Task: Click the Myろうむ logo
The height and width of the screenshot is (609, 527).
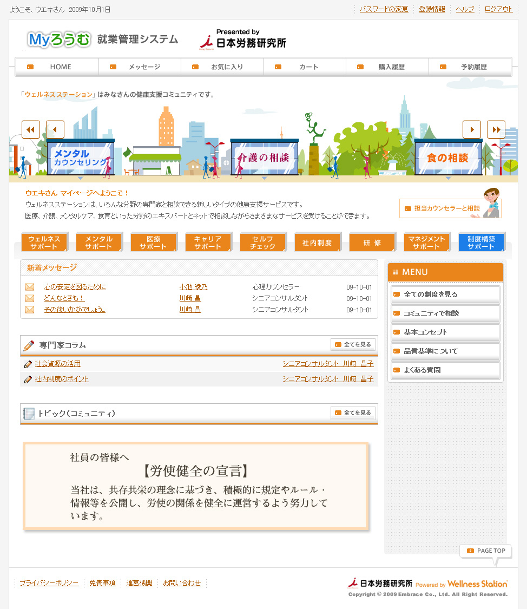Action: coord(59,40)
